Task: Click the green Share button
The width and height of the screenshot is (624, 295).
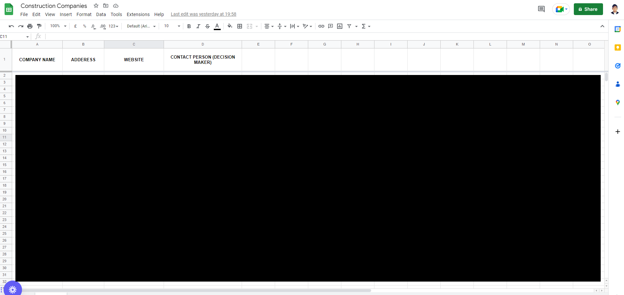Action: coord(588,9)
